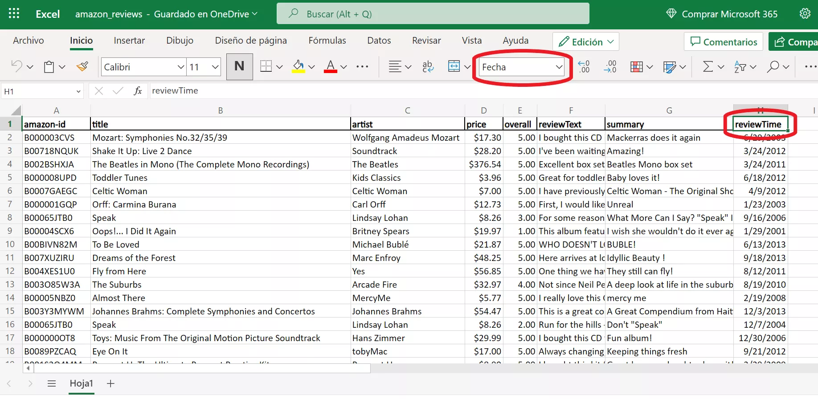Open the settings gear icon
This screenshot has width=818, height=399.
coord(805,14)
